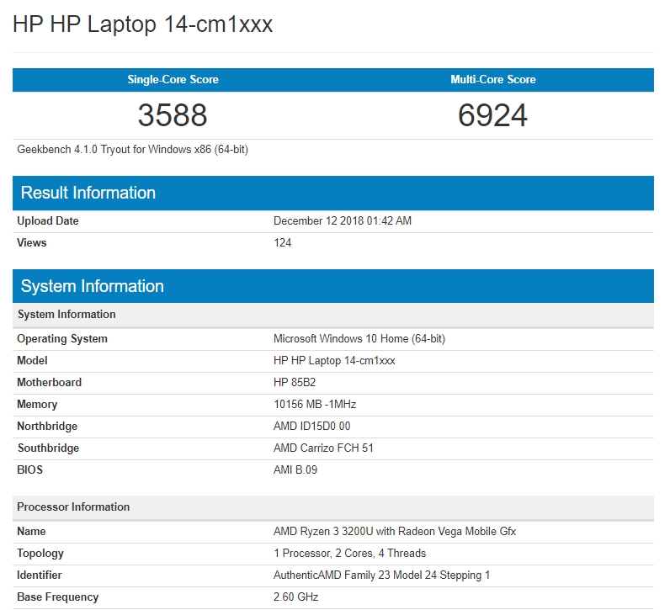Click the Result Information section header
The image size is (670, 610).
point(88,193)
